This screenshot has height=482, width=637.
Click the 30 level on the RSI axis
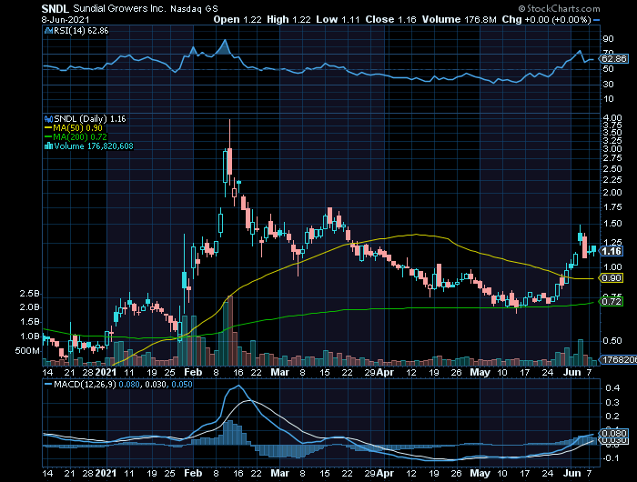[609, 84]
